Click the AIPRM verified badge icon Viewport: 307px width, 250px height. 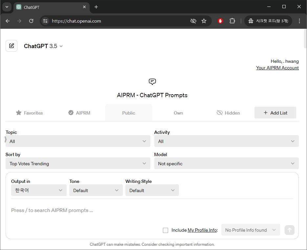coord(71,113)
